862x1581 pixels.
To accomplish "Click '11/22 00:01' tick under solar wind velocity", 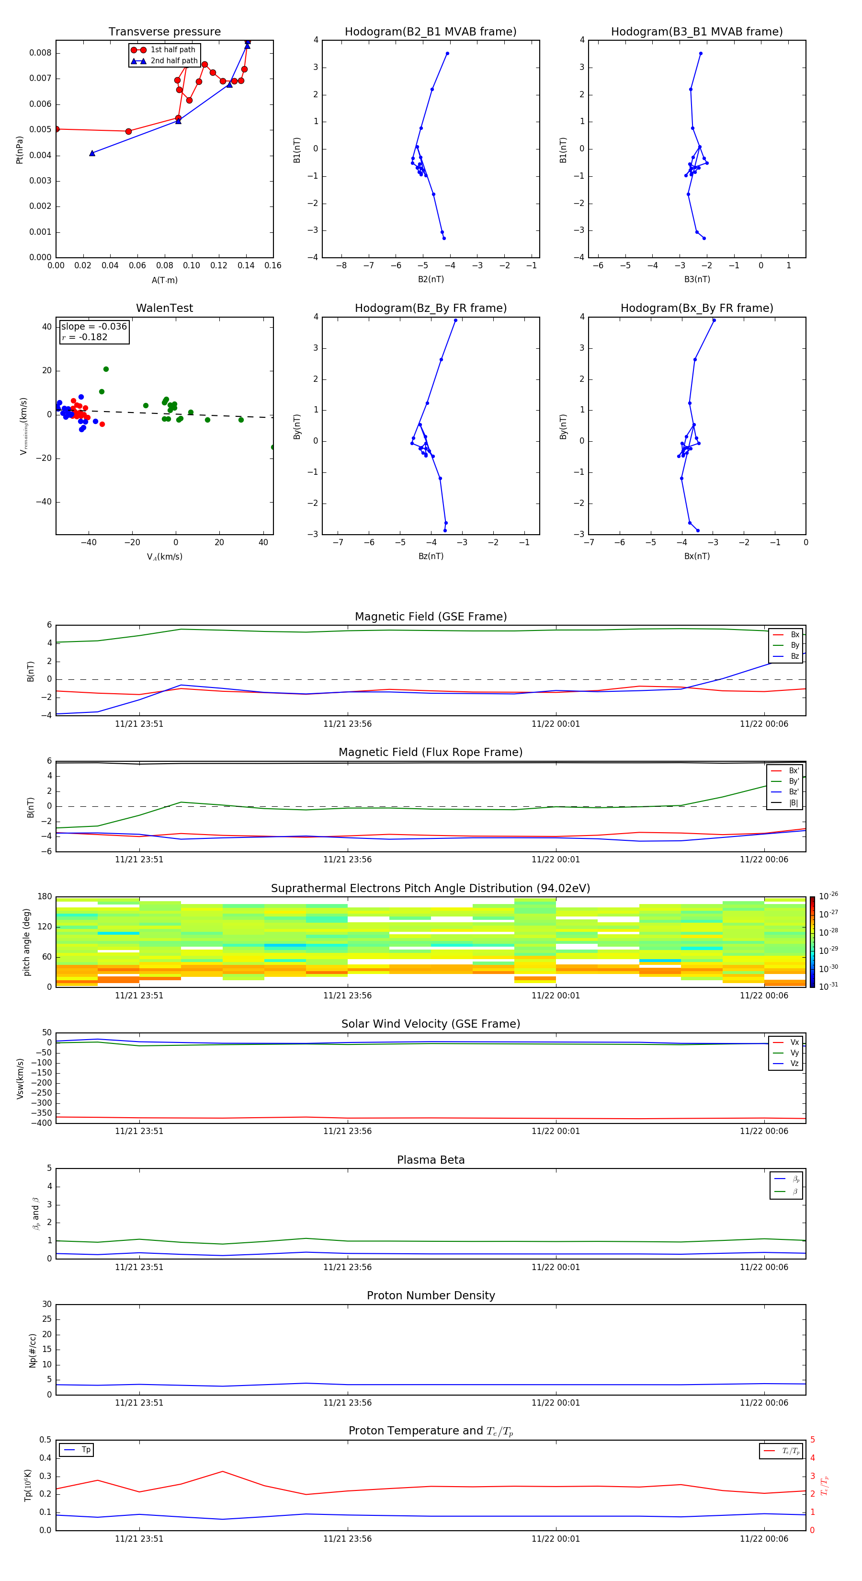I will click(556, 1131).
